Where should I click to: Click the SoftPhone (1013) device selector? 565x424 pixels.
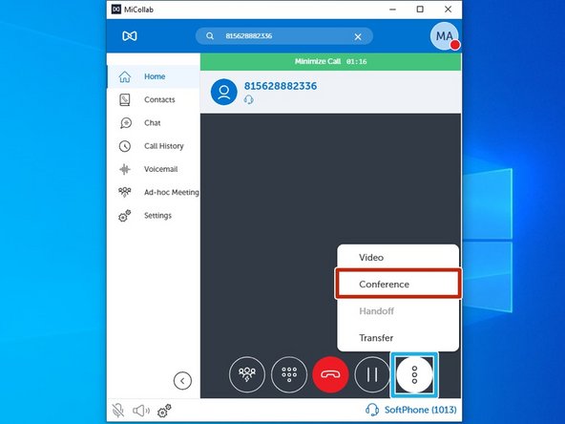[410, 410]
